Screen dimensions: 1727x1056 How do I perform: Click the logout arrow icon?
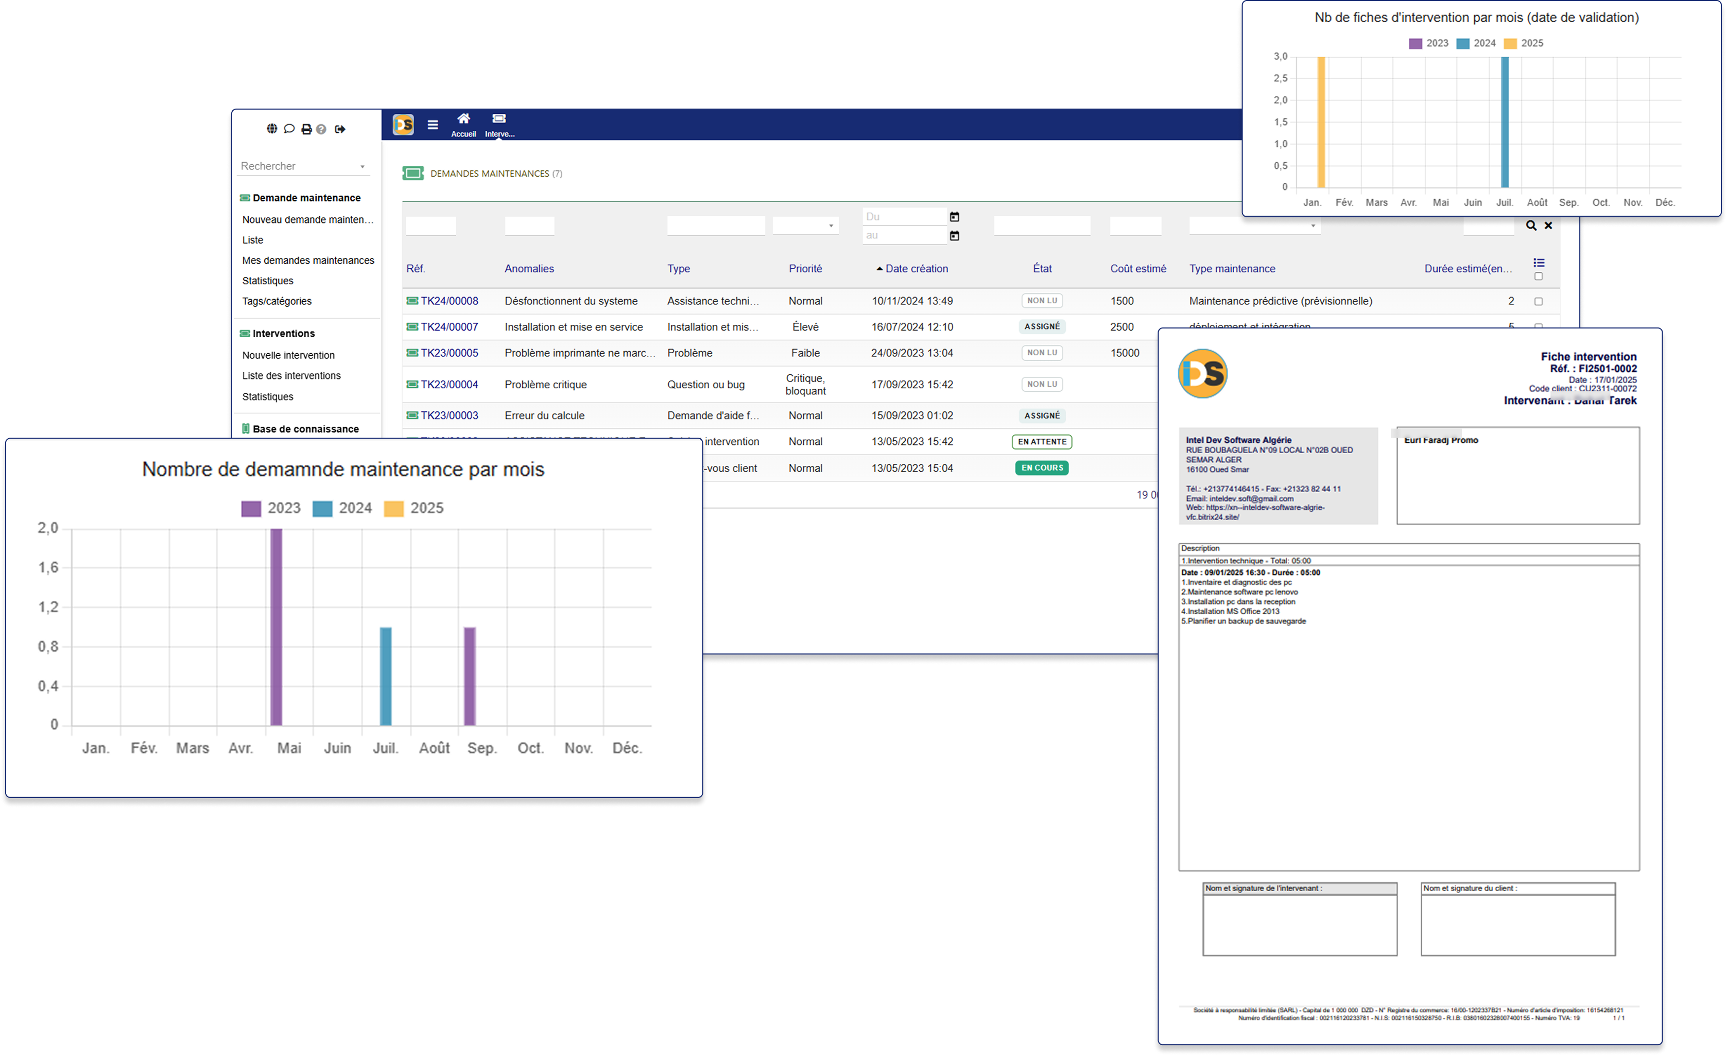click(340, 128)
